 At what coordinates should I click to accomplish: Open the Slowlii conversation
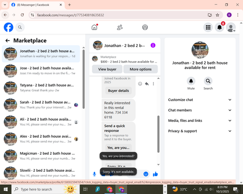click(x=41, y=173)
